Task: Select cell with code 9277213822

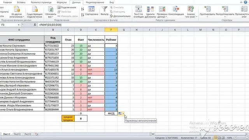Action: tap(53, 46)
